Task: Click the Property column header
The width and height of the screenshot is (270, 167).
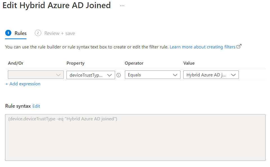Action: (75, 63)
